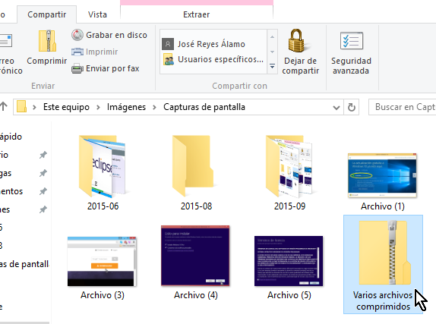Share with José Reyes Álamo
This screenshot has width=436, height=324.
[x=204, y=44]
